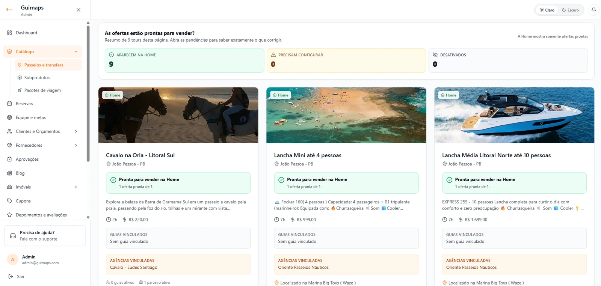Expand Fornecedores submenu chevron
The width and height of the screenshot is (601, 286).
(76, 145)
